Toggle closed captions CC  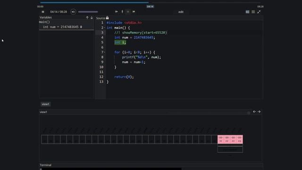pyautogui.click(x=247, y=12)
